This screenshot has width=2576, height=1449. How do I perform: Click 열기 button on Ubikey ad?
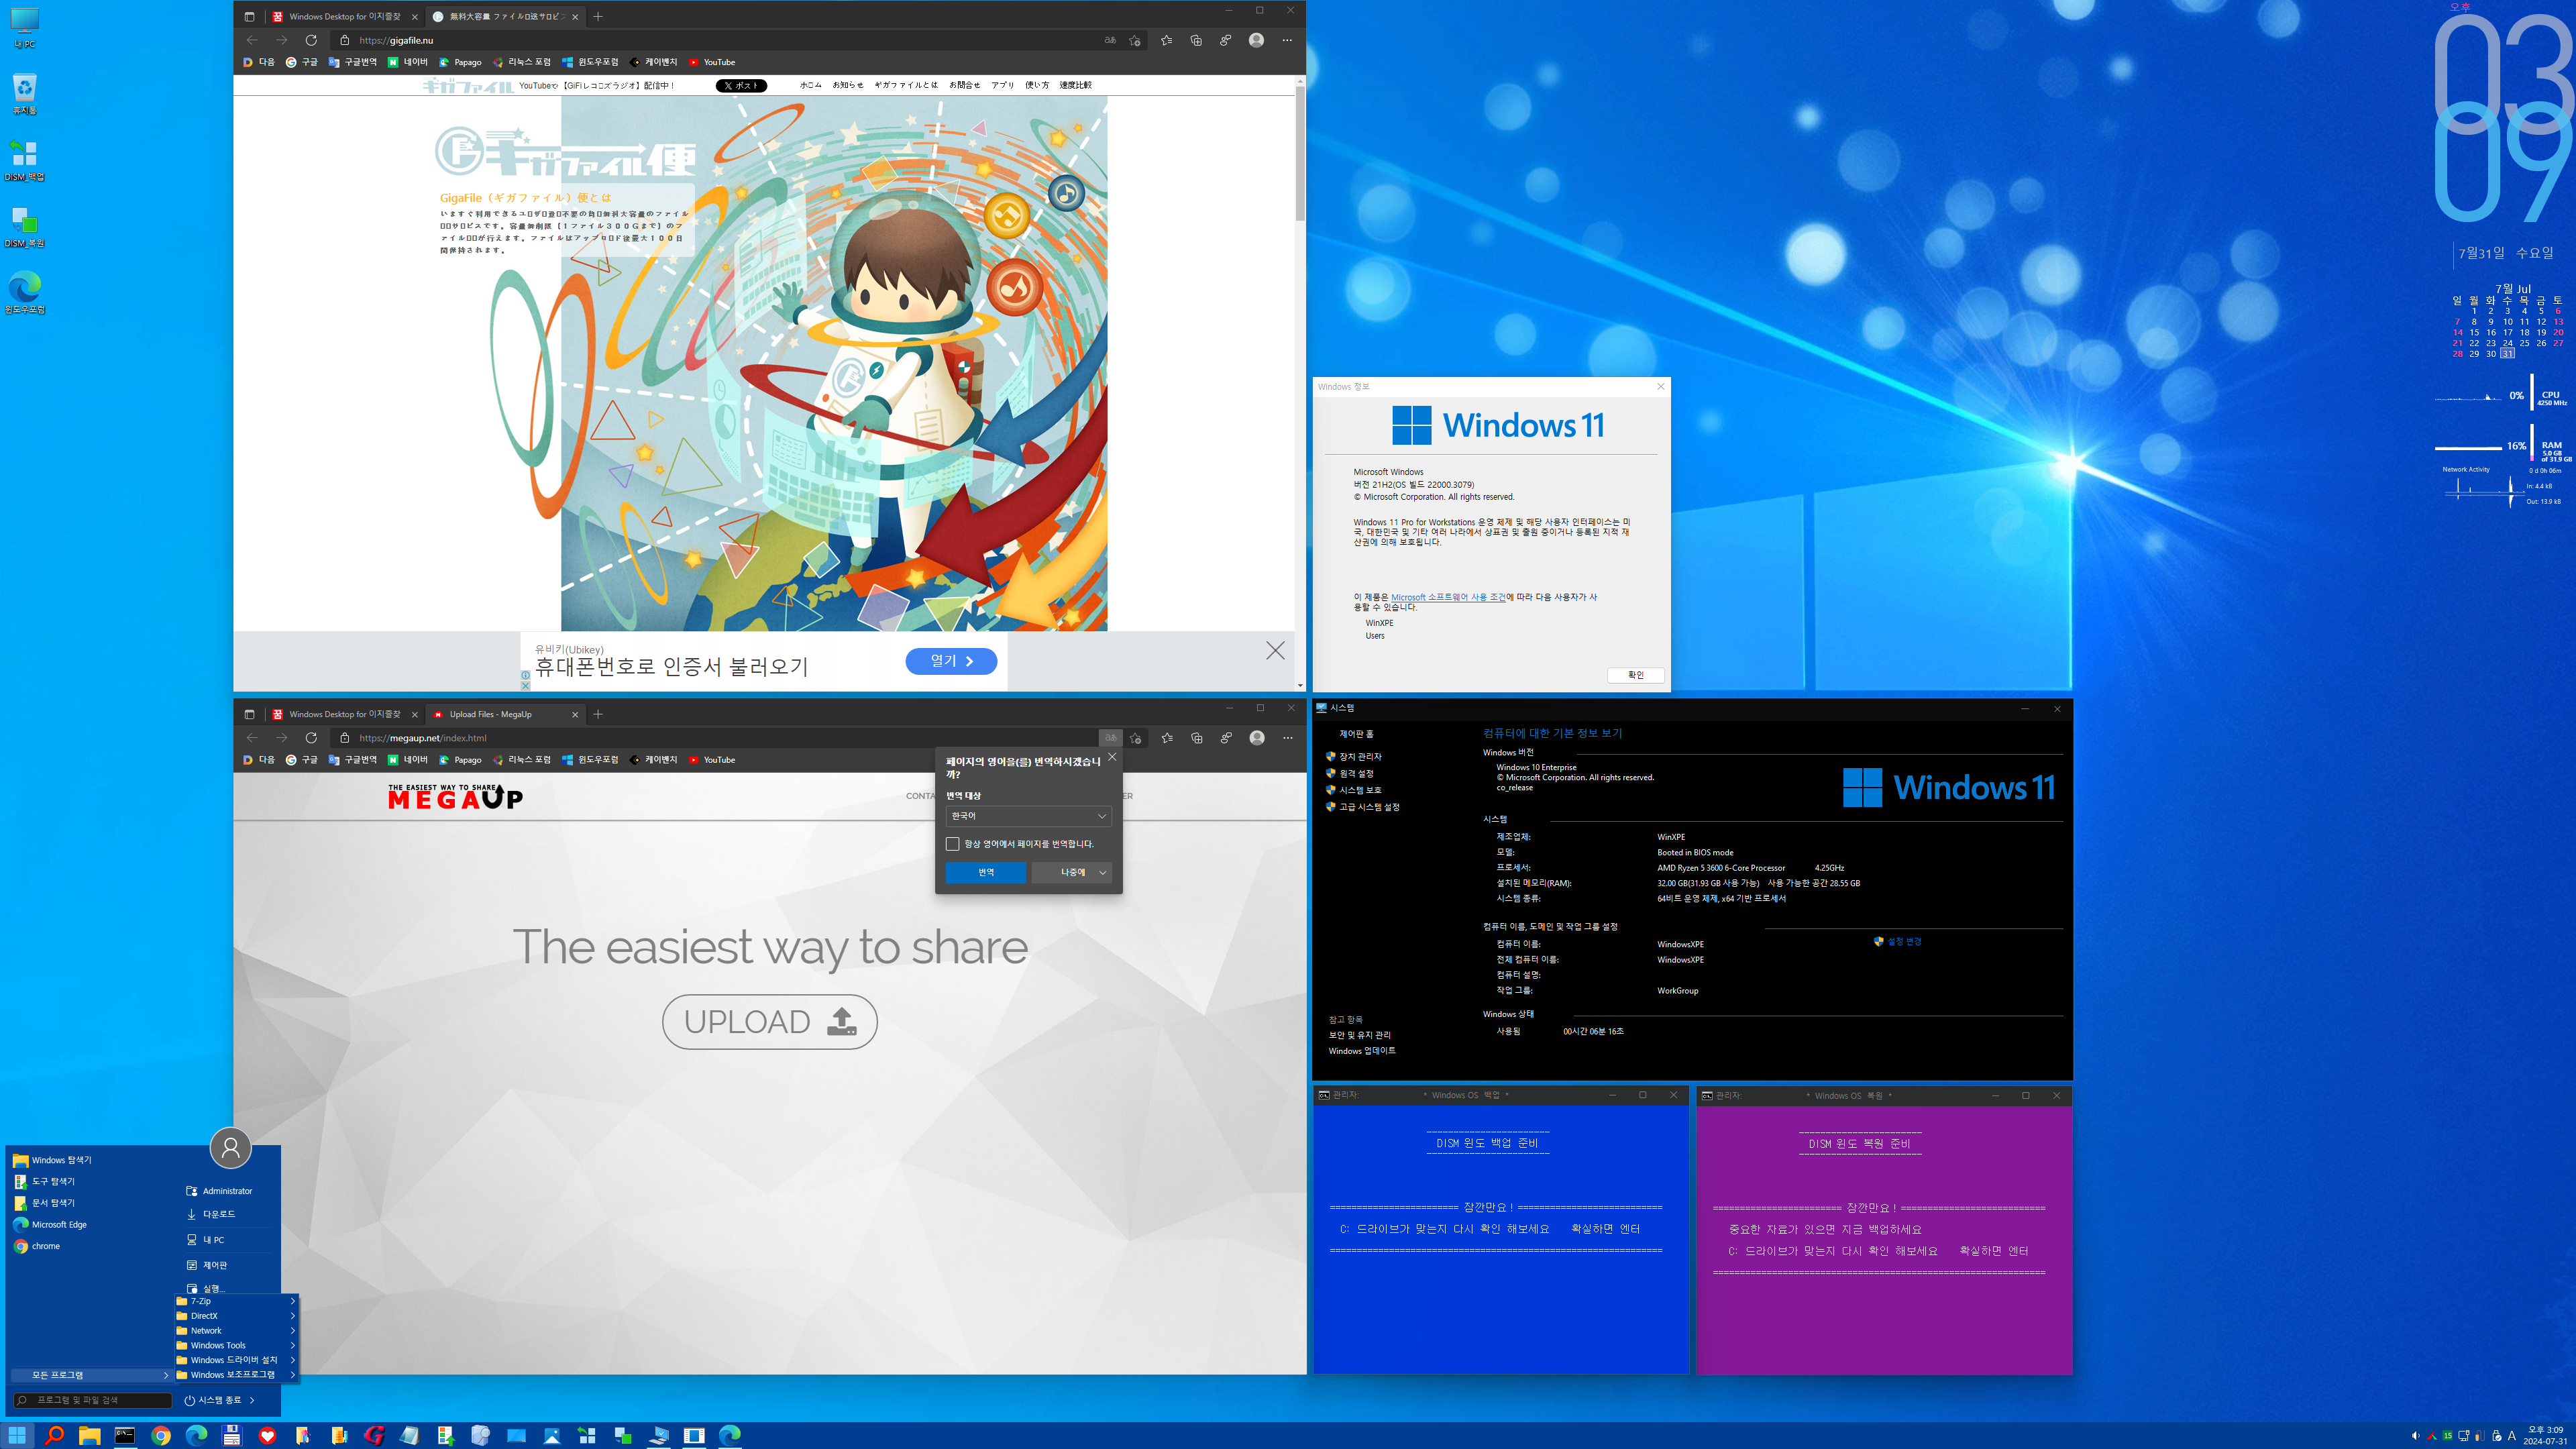tap(951, 661)
